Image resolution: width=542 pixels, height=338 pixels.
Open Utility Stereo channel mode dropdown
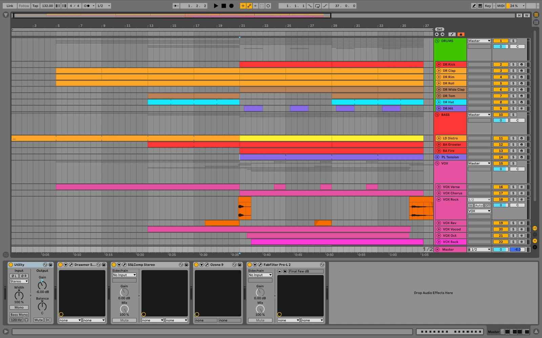[19, 281]
